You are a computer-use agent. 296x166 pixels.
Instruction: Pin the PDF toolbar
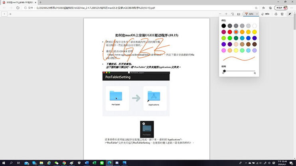point(290,14)
